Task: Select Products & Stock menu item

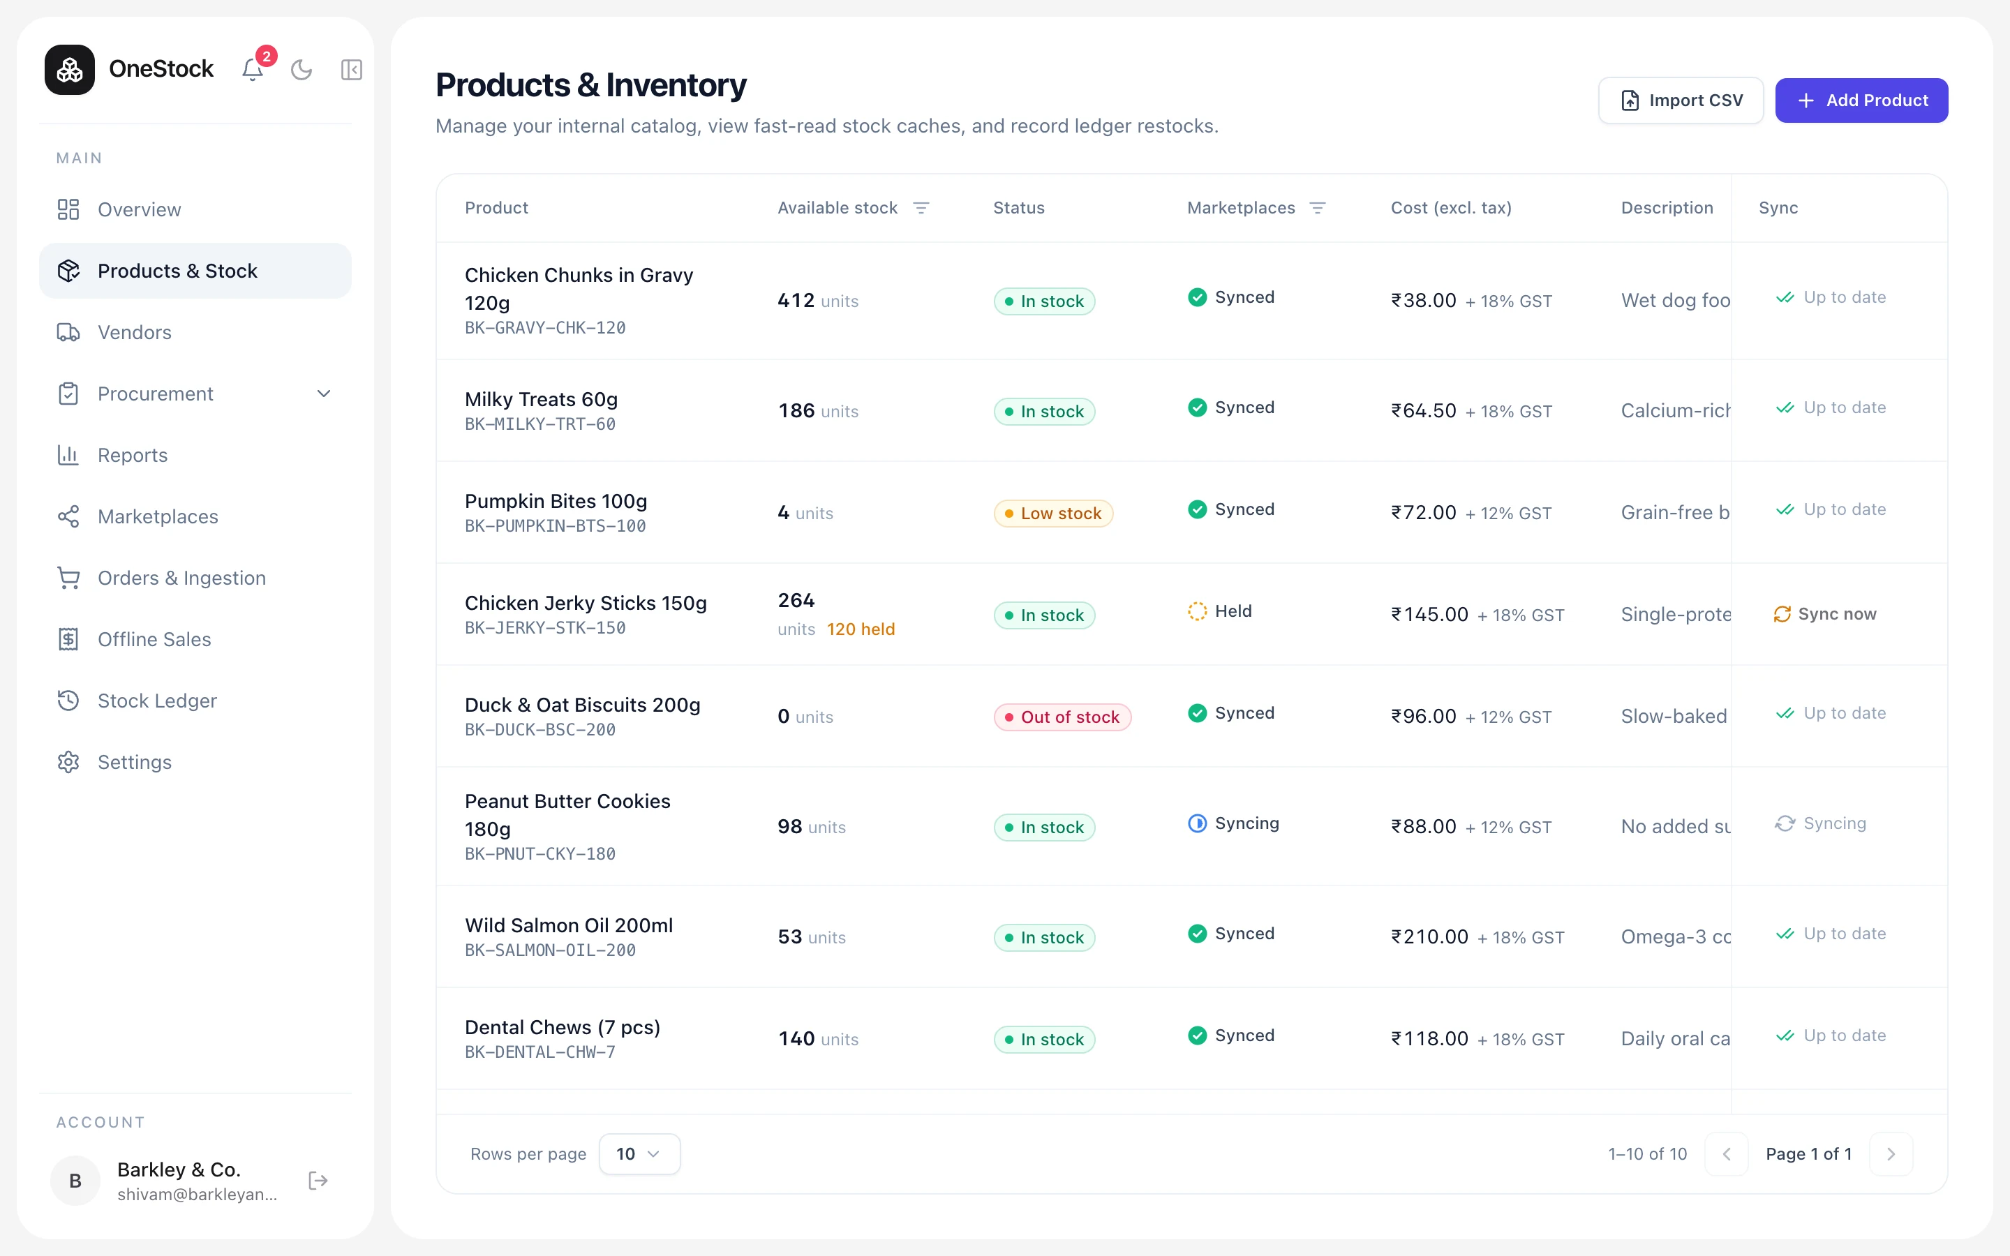Action: click(195, 271)
